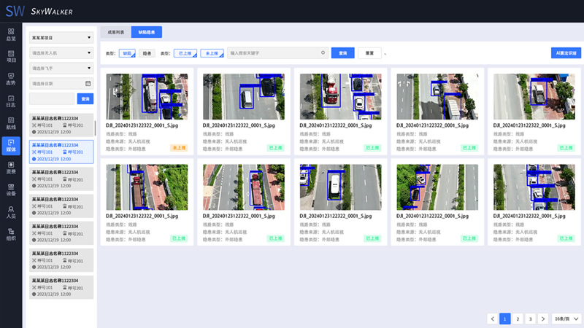Viewport: 584px width, 328px height.
Task: Open the 态势 situation sidebar icon
Action: point(11,79)
